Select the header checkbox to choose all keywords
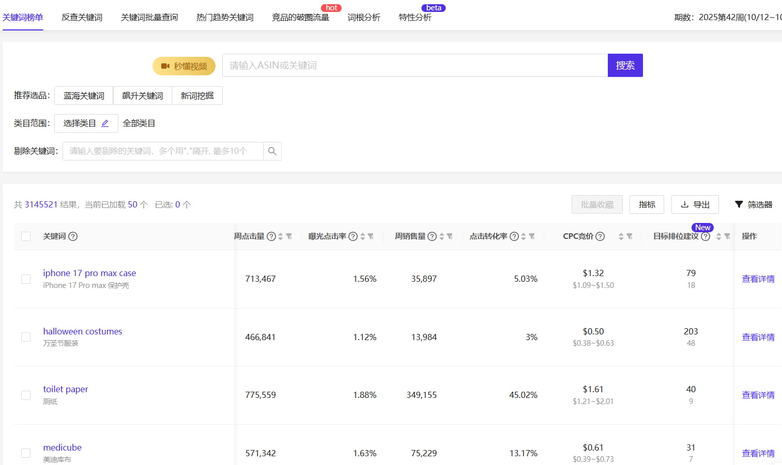782x465 pixels. click(26, 236)
